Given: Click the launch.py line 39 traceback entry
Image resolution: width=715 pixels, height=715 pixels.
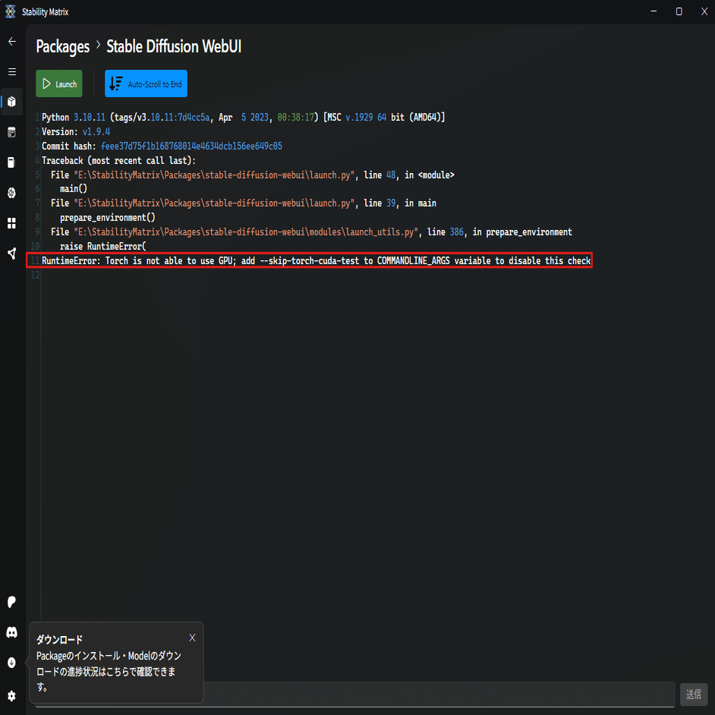Looking at the screenshot, I should pyautogui.click(x=244, y=203).
